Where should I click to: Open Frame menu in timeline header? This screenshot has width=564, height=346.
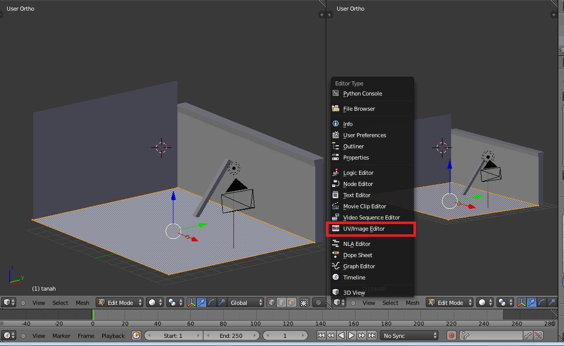click(x=86, y=336)
